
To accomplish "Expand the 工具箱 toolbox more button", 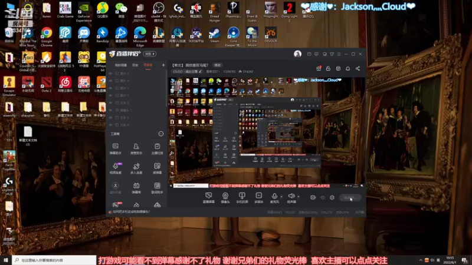I will [160, 134].
